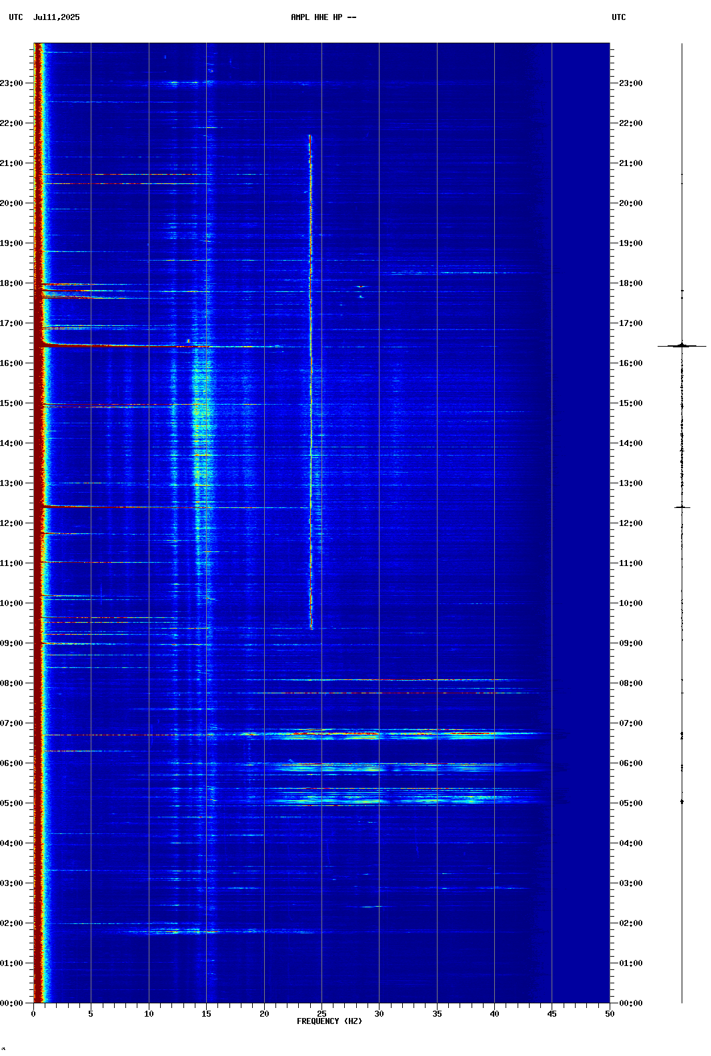The height and width of the screenshot is (1056, 711).
Task: Click 16:00 on the right time axis
Action: click(631, 363)
